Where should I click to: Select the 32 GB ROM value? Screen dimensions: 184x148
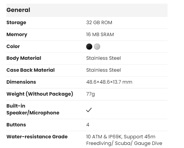click(x=99, y=23)
